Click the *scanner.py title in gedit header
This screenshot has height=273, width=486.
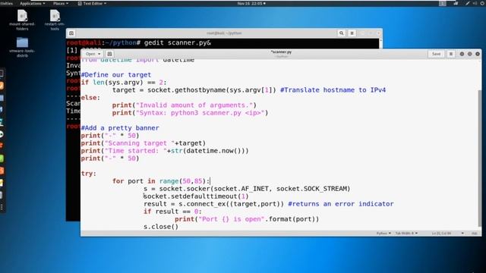pos(281,52)
